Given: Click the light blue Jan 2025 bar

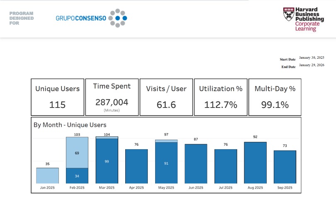Looking at the screenshot, I should pos(47,175).
